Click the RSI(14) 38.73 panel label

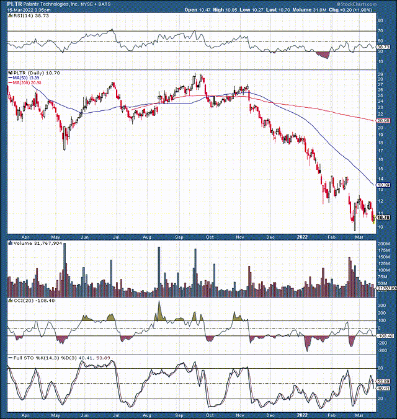31,15
